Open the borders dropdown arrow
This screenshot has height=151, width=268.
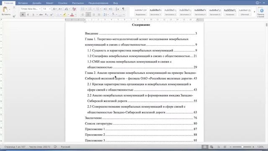pyautogui.click(x=124, y=15)
